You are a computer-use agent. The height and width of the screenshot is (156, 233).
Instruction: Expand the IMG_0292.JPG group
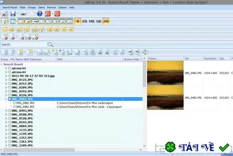[x=6, y=91]
